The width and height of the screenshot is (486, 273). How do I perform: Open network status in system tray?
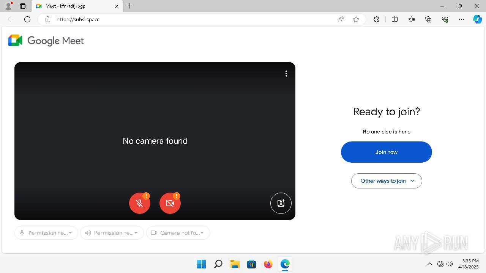(440, 264)
